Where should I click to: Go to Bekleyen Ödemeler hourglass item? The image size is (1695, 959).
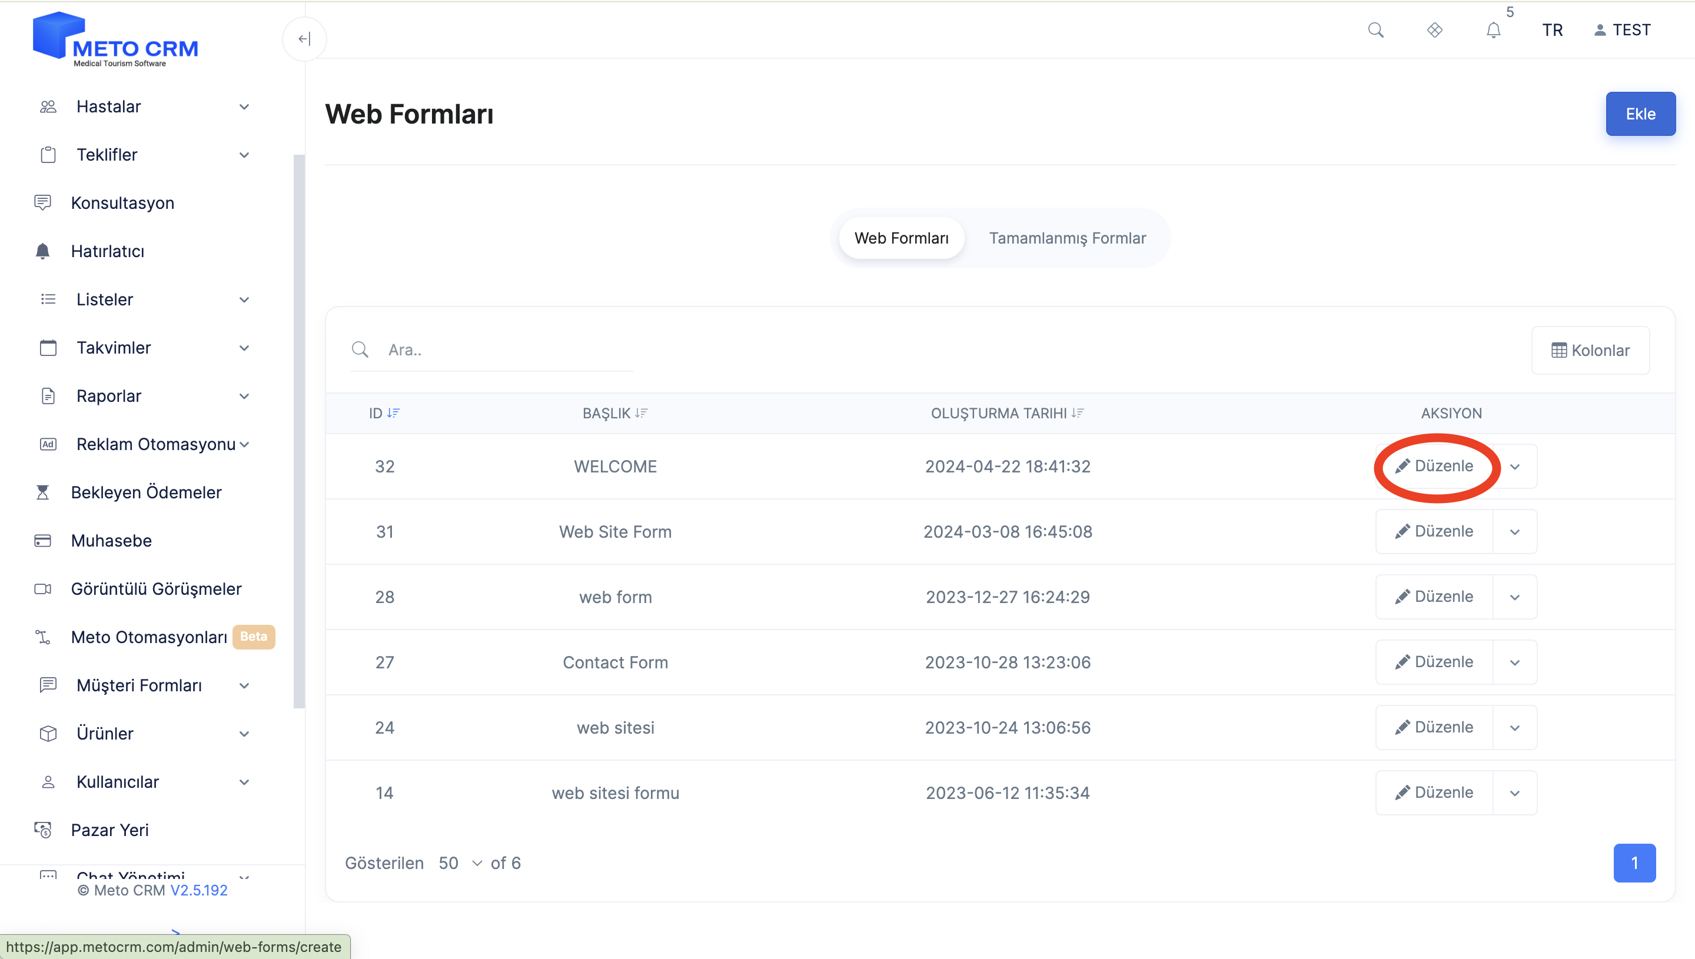click(x=145, y=492)
